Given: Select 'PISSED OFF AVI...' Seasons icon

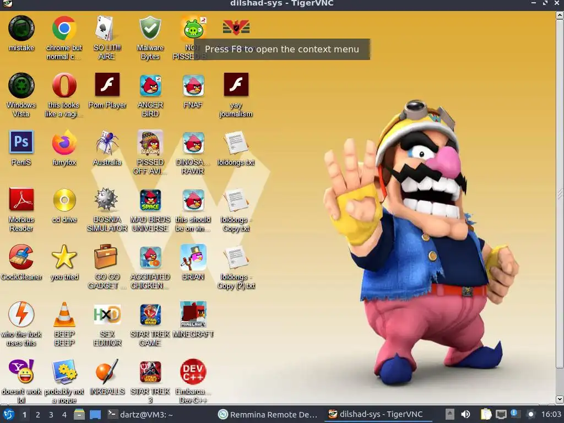Looking at the screenshot, I should [150, 143].
